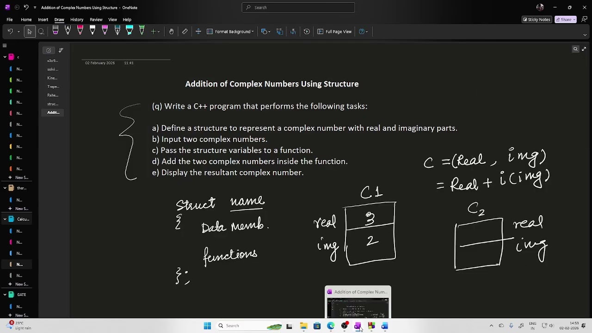Open page 'struc...' in page list
The width and height of the screenshot is (592, 333).
[53, 104]
